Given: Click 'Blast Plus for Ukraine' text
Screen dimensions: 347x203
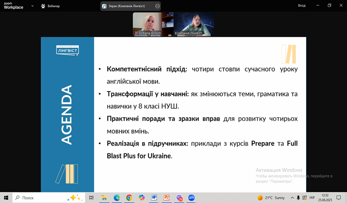Looking at the screenshot, I should 139,156.
